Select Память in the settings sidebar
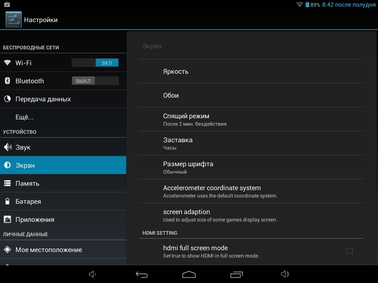 (x=63, y=183)
